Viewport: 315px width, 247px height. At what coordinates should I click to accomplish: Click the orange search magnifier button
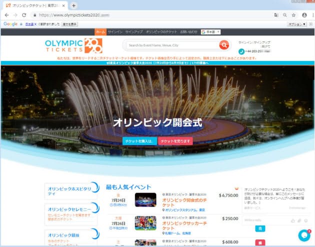(223, 45)
